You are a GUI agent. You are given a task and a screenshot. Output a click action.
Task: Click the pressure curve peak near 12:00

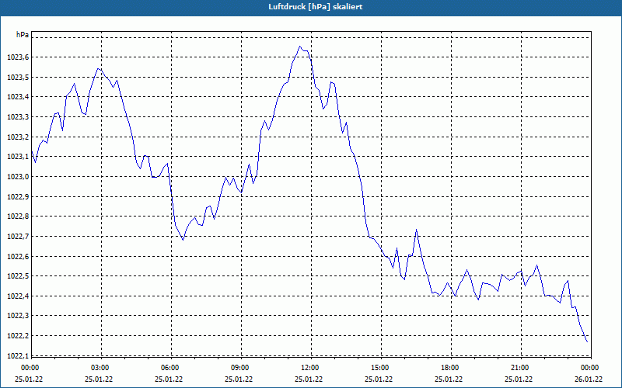click(x=300, y=47)
